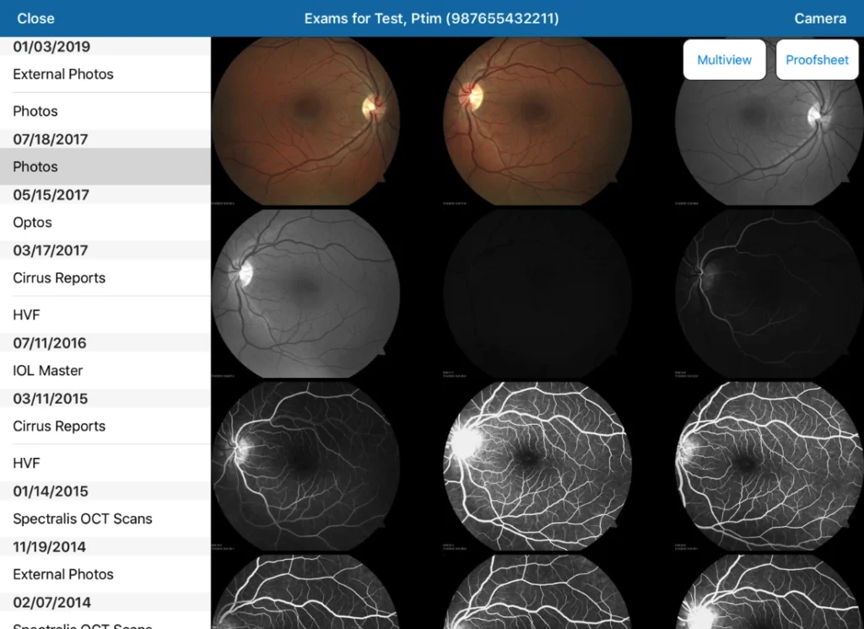Open the bright angiography image in the third row

pos(537,462)
